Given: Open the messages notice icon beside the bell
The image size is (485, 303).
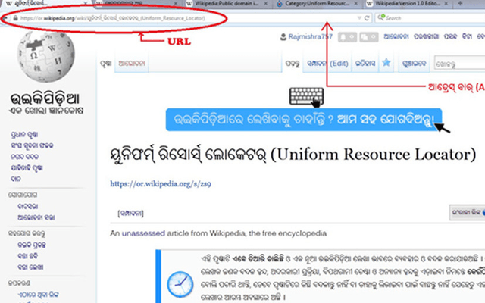Looking at the screenshot, I should point(369,37).
